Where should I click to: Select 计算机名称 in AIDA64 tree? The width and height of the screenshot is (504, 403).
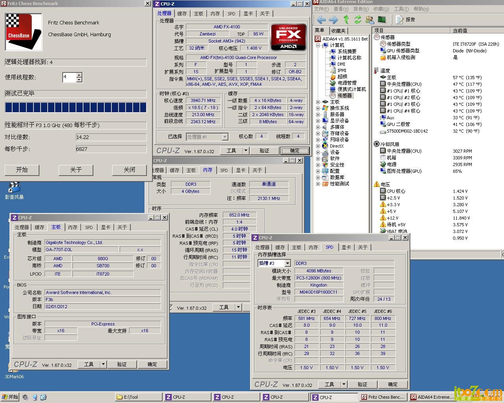(349, 57)
